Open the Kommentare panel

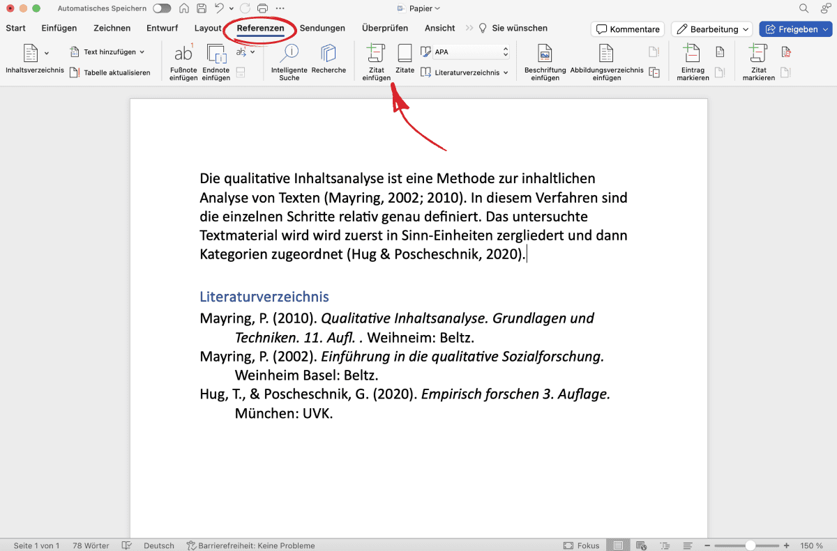tap(626, 29)
